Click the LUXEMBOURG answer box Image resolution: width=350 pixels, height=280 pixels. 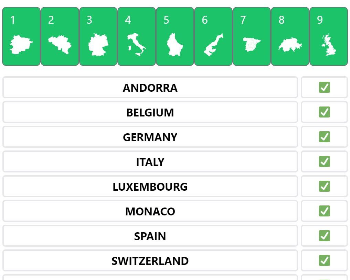150,186
